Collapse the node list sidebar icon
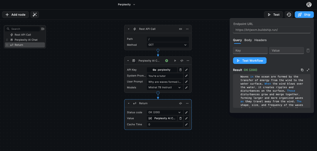 (43, 29)
